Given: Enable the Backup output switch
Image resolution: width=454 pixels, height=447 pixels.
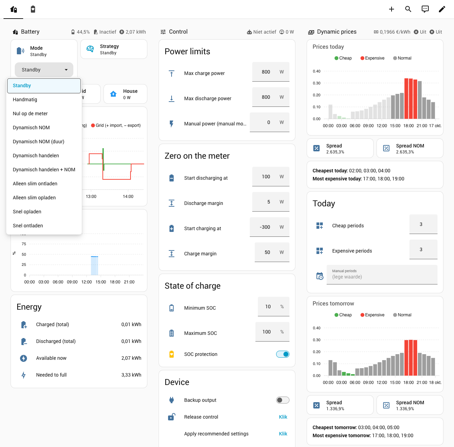Looking at the screenshot, I should point(283,400).
